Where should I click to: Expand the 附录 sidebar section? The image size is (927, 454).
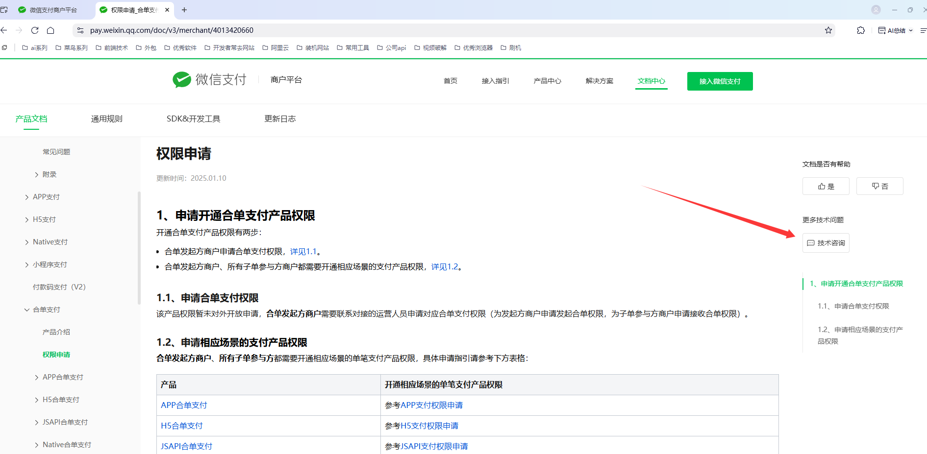[x=46, y=174]
